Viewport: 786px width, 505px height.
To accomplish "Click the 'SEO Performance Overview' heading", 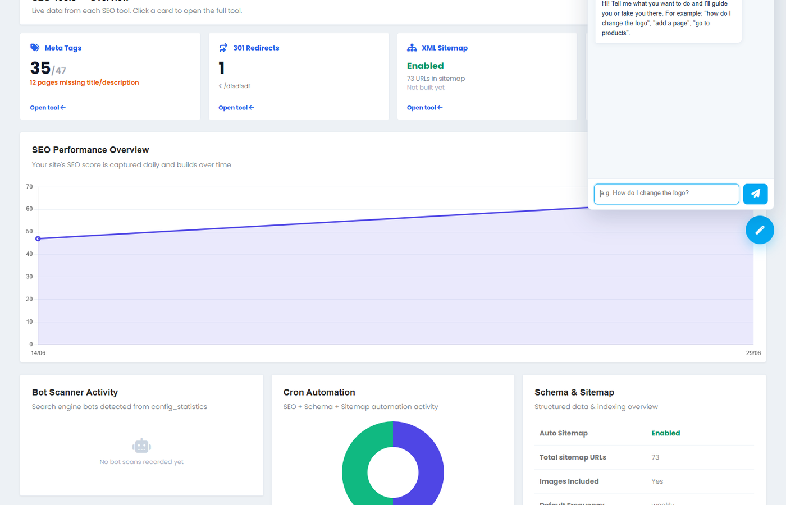I will 90,150.
